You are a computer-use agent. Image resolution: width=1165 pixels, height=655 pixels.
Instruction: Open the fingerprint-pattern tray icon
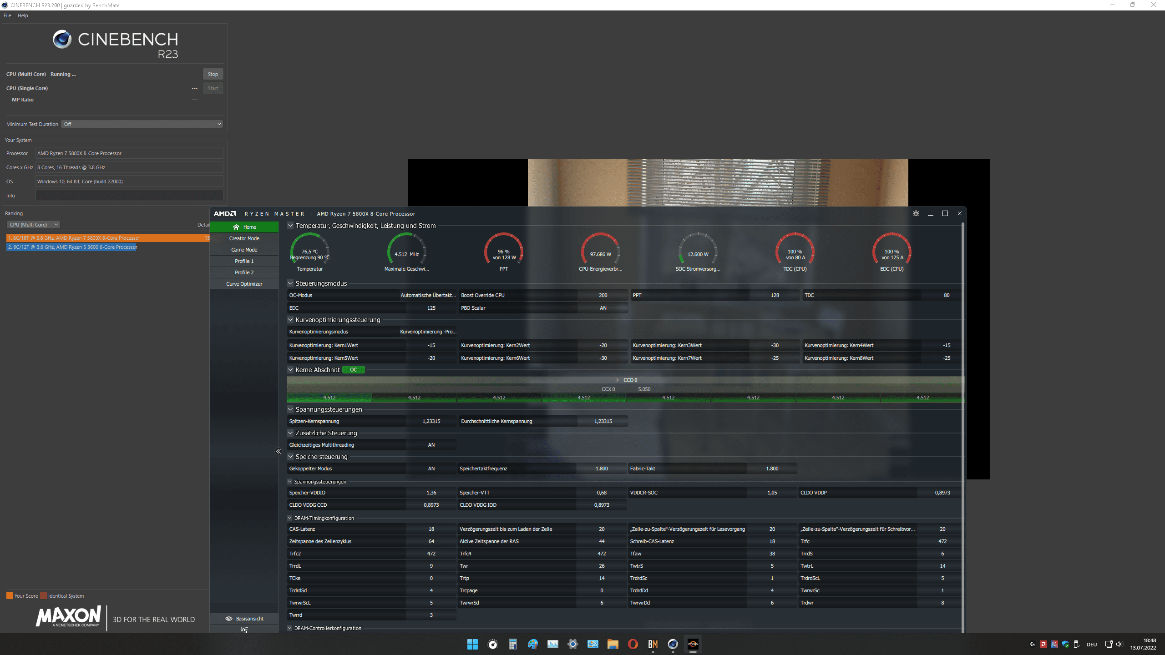click(1054, 644)
